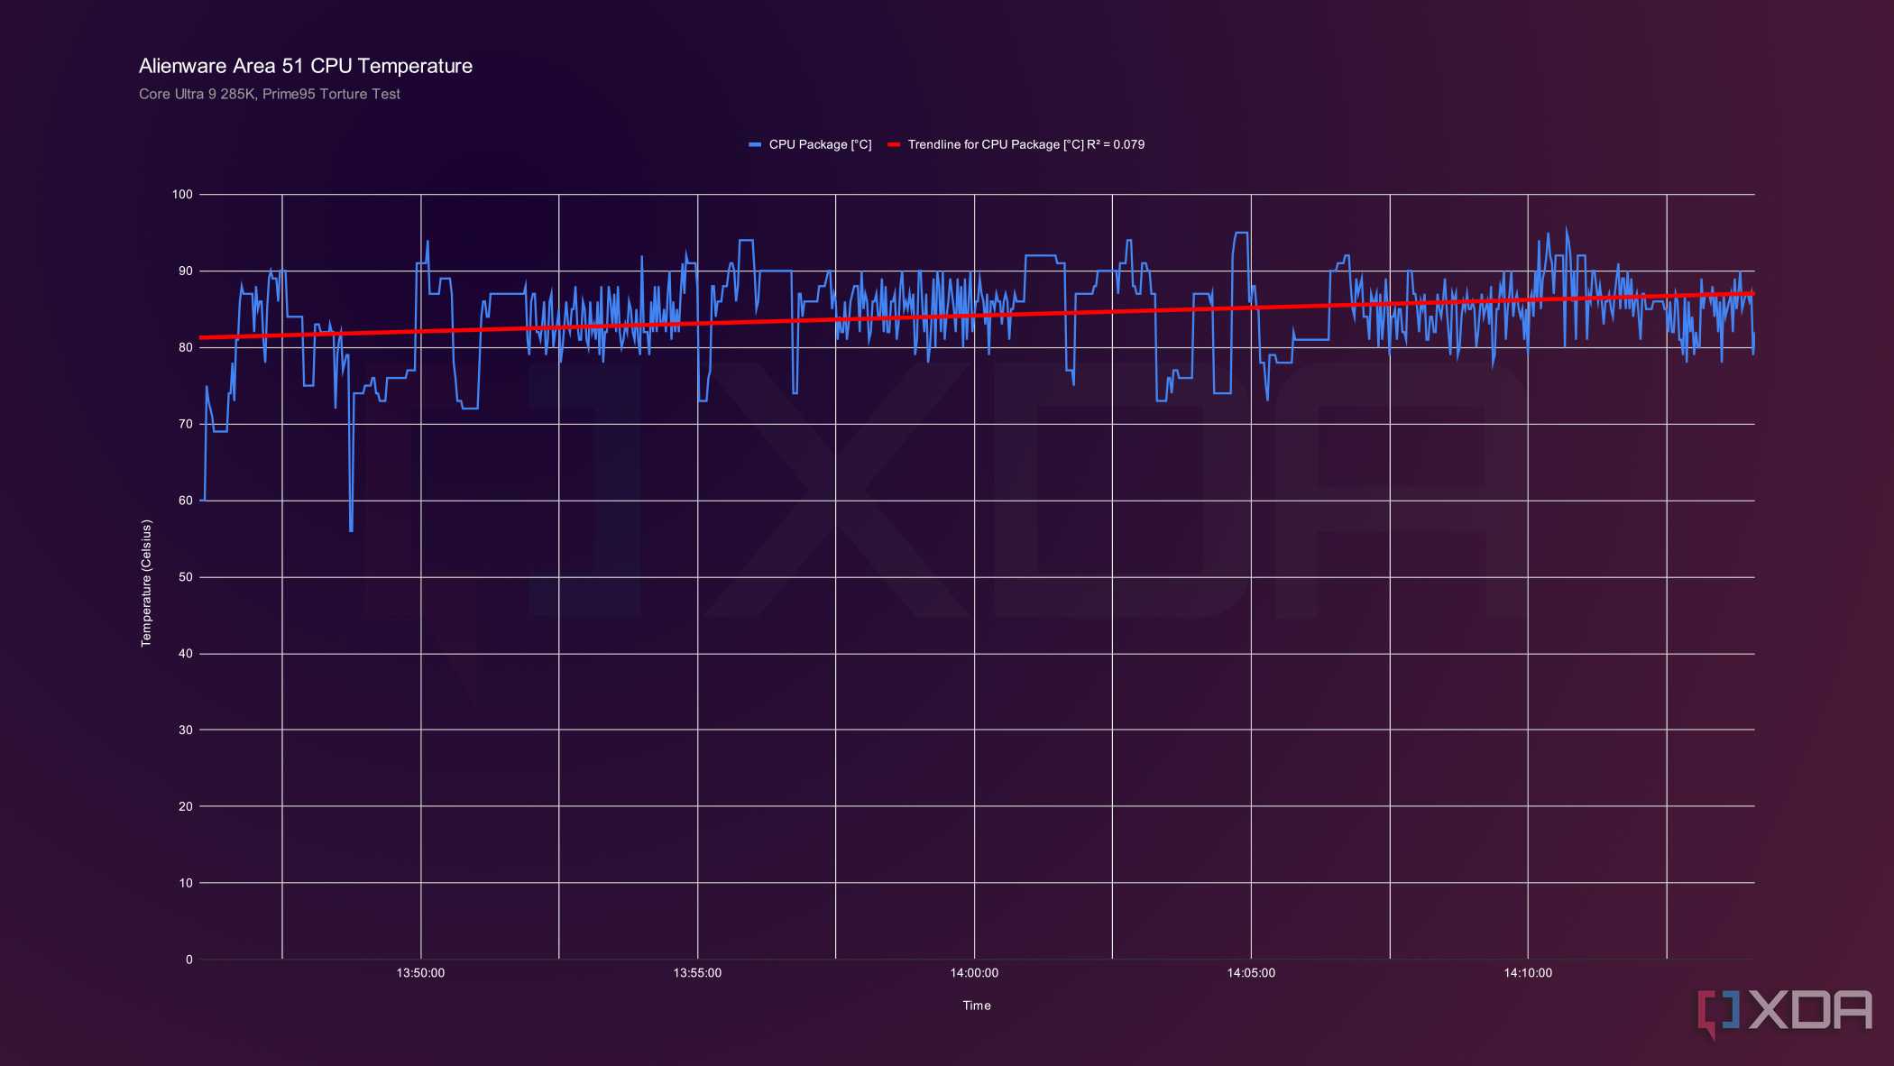Click the Time x-axis title

point(976,1006)
